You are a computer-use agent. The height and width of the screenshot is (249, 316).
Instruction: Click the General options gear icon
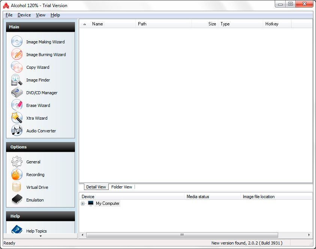pos(17,162)
